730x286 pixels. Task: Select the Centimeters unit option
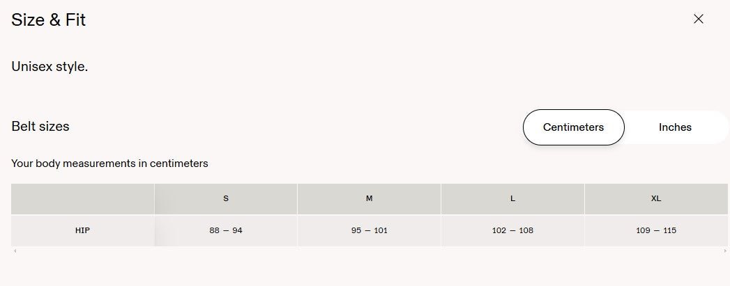pyautogui.click(x=574, y=127)
